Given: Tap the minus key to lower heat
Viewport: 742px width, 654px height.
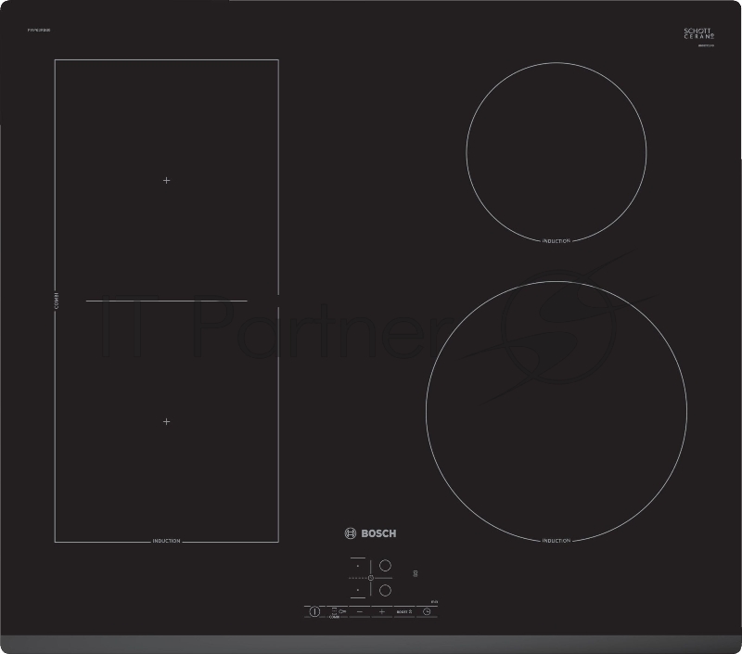Looking at the screenshot, I should [x=358, y=611].
